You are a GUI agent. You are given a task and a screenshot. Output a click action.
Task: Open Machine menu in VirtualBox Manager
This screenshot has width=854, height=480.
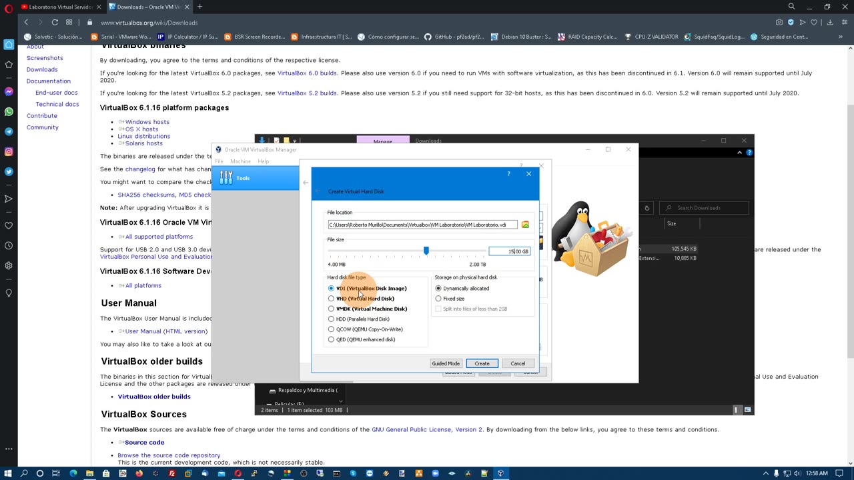click(240, 161)
